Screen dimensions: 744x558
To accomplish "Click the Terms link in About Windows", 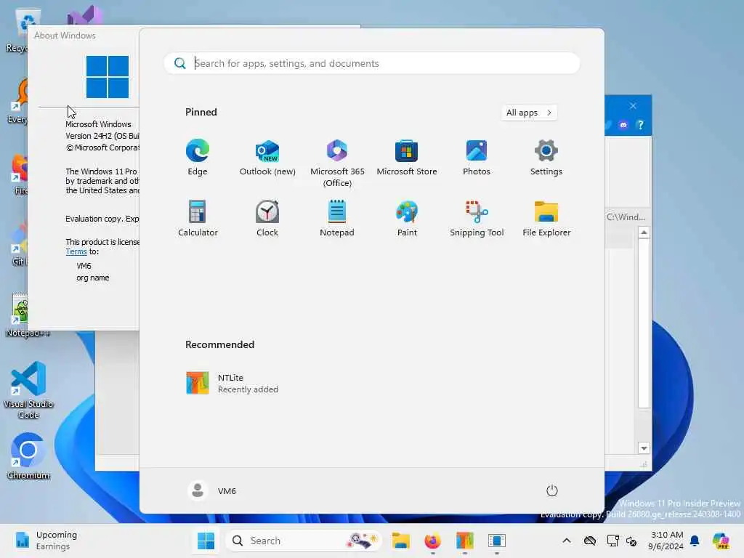I will (76, 251).
